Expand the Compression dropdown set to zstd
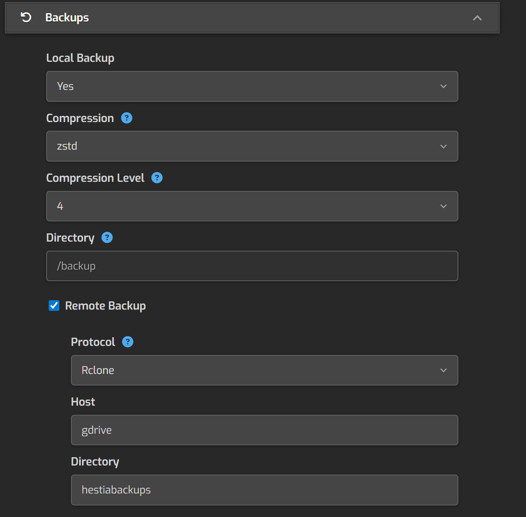The width and height of the screenshot is (526, 517). coord(252,146)
